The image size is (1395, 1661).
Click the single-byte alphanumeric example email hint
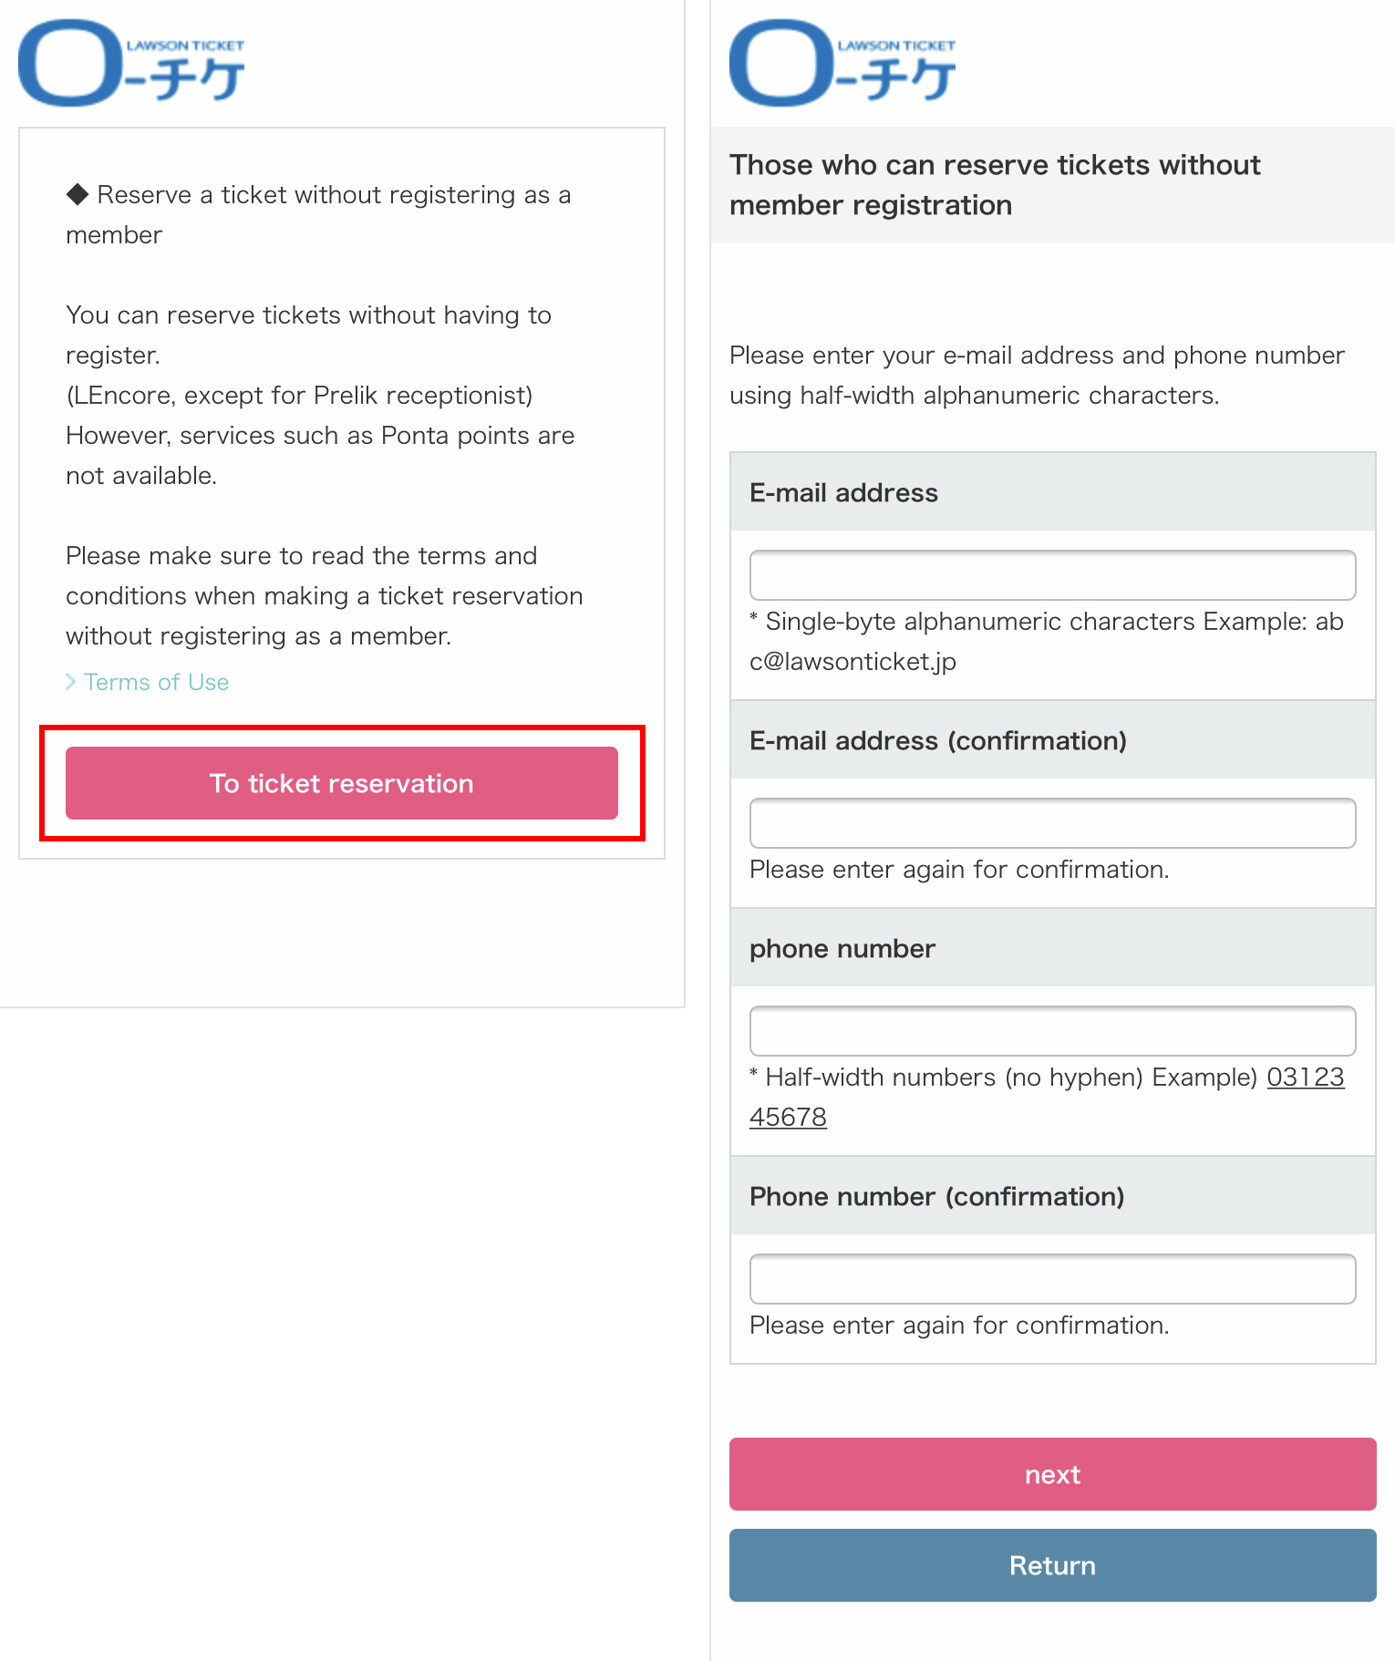coord(1046,641)
